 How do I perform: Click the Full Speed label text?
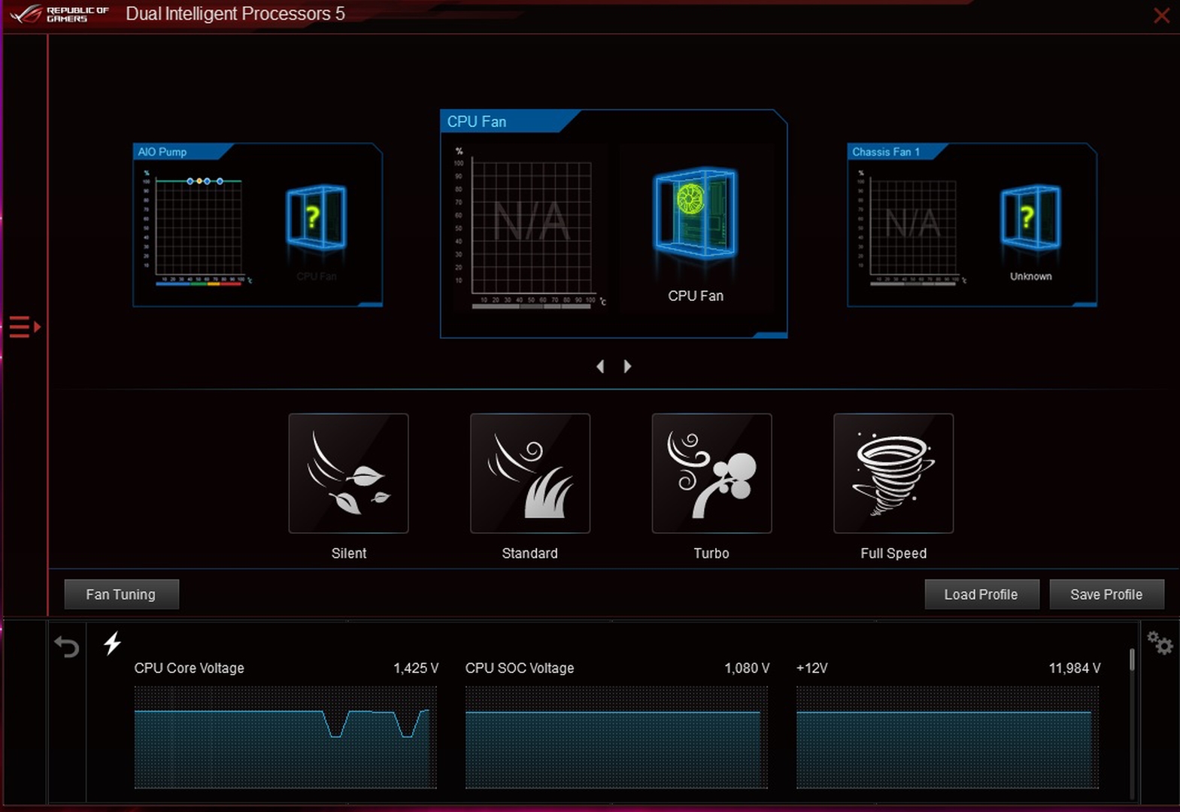893,553
